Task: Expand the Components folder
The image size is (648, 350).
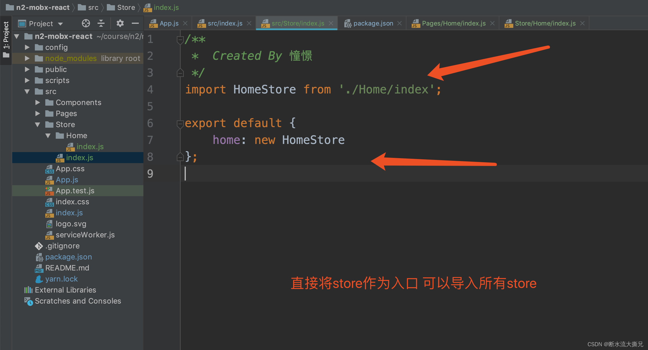Action: pyautogui.click(x=38, y=102)
